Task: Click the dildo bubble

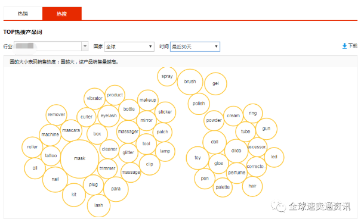Action: 236,151
